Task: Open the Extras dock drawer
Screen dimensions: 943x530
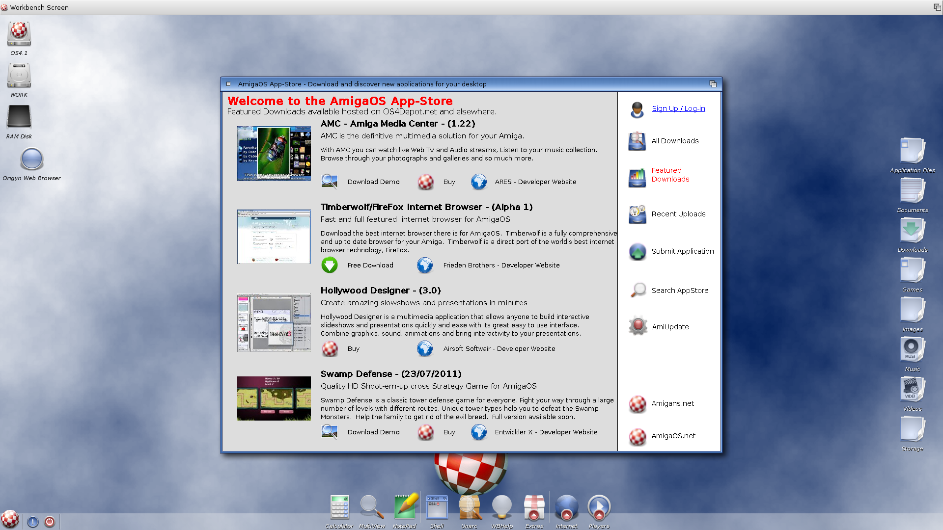Action: (x=534, y=508)
